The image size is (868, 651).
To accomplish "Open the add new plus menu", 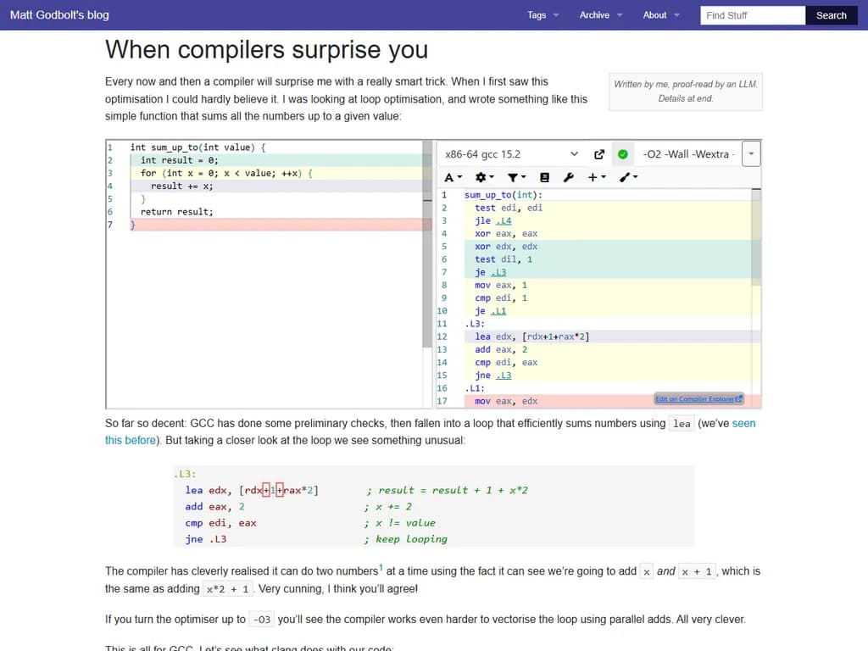I will coord(597,177).
